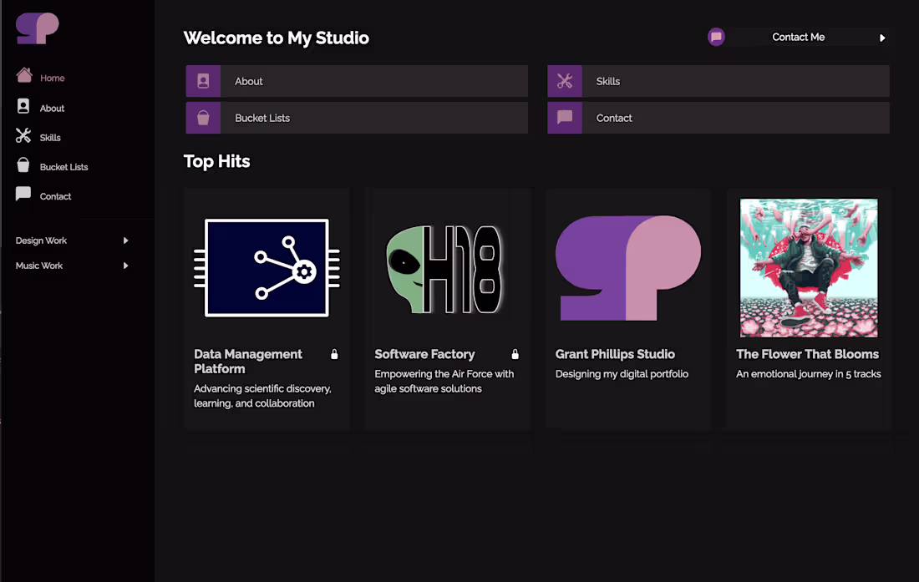
Task: Click the bucket icon beside Bucket Lists
Action: coord(203,118)
